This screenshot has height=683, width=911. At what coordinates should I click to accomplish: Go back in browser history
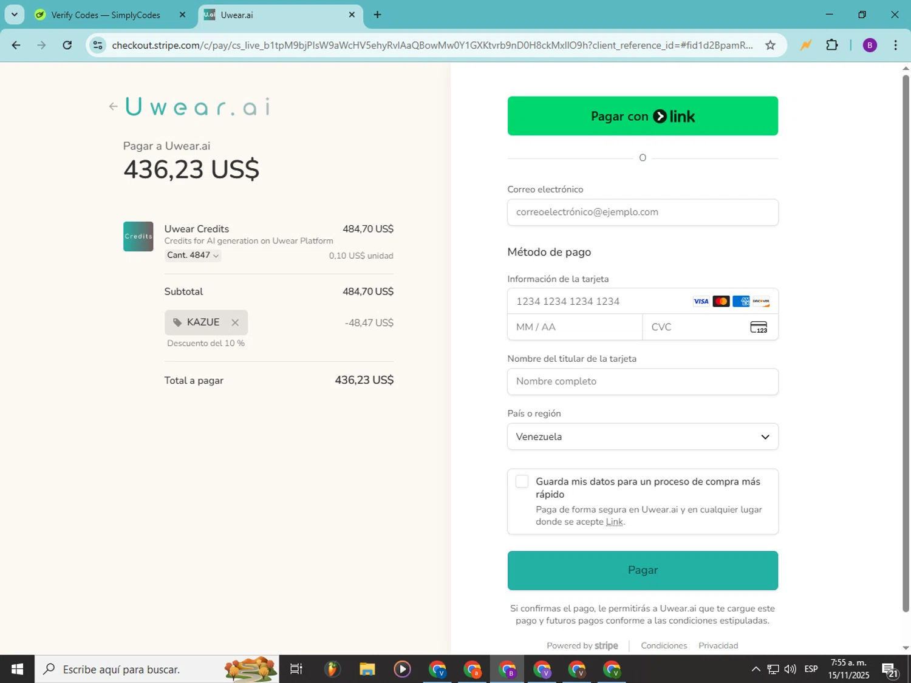click(16, 46)
